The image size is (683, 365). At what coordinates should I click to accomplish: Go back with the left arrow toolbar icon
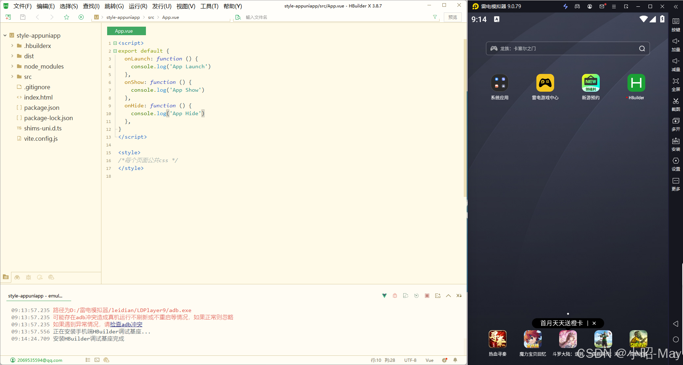click(x=37, y=17)
